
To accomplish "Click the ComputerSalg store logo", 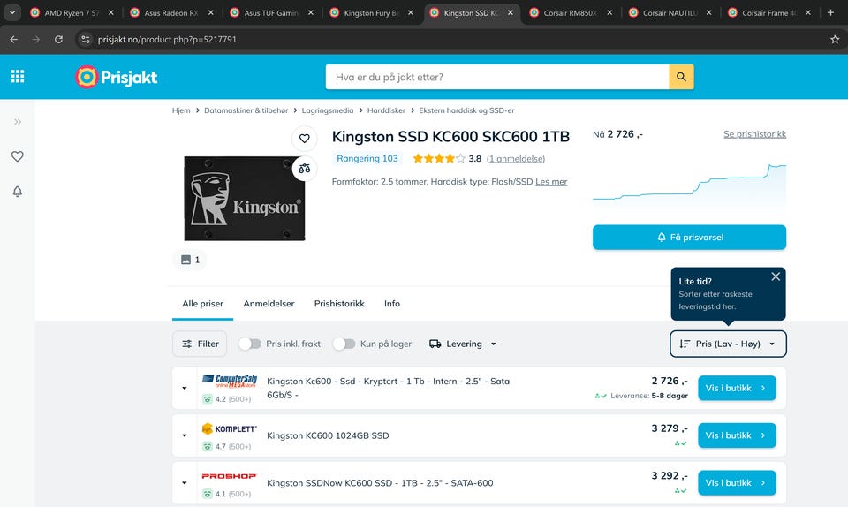I will [x=230, y=381].
